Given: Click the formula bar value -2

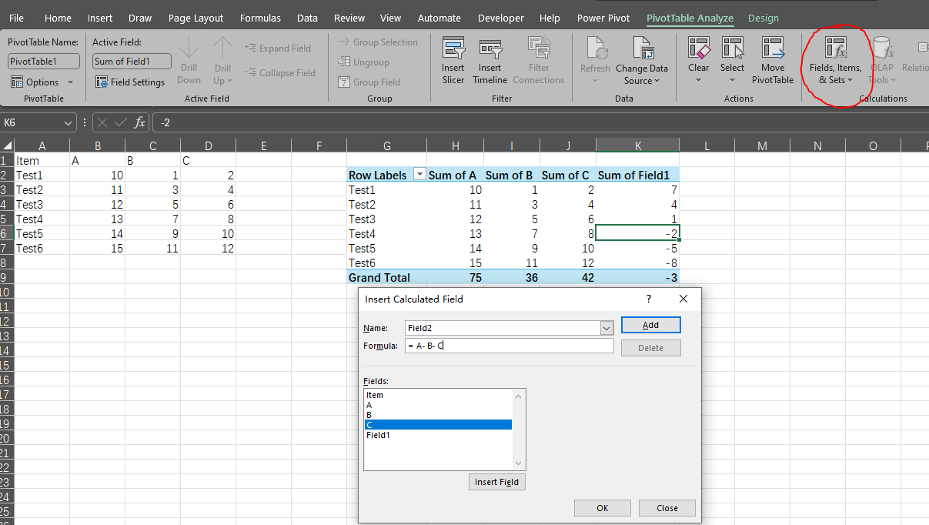Looking at the screenshot, I should point(165,122).
